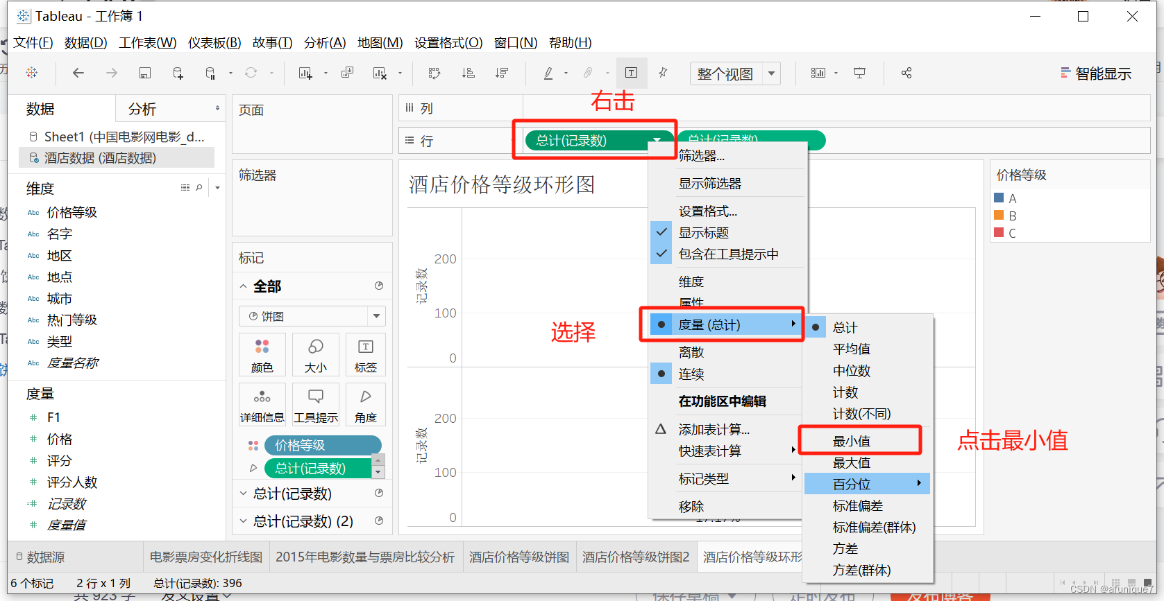Toggle Show Title (显示标题) check item

[728, 232]
